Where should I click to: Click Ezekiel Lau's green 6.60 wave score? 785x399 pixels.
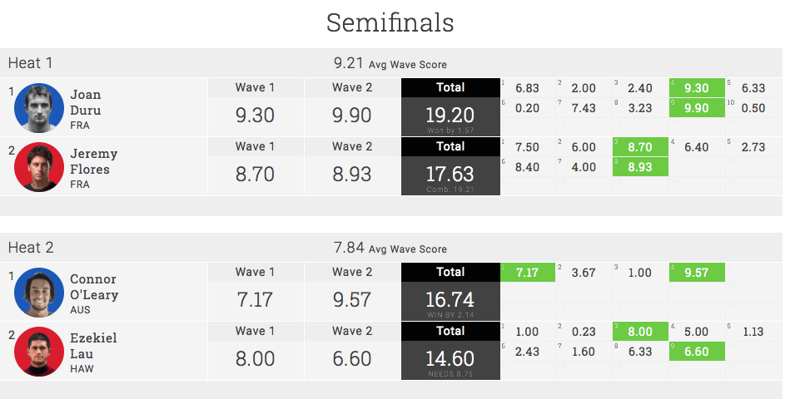click(x=696, y=352)
